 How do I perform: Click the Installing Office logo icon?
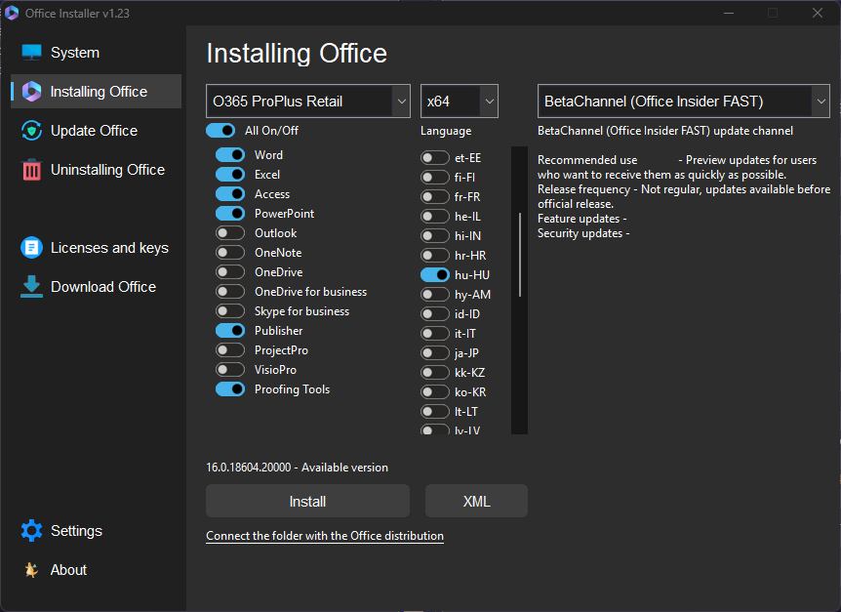[x=31, y=92]
